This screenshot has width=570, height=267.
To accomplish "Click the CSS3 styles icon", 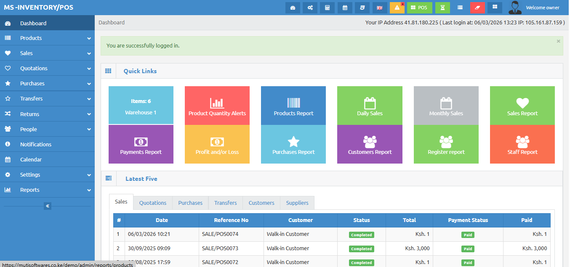I will (362, 8).
